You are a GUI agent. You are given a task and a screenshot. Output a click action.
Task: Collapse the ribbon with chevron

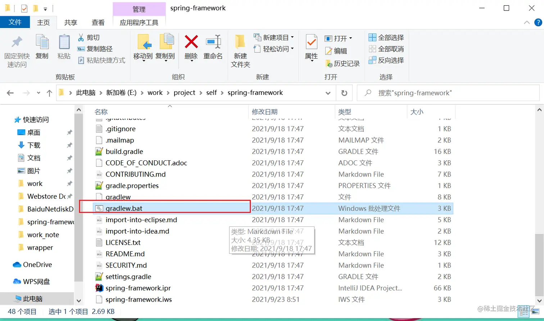pyautogui.click(x=527, y=22)
